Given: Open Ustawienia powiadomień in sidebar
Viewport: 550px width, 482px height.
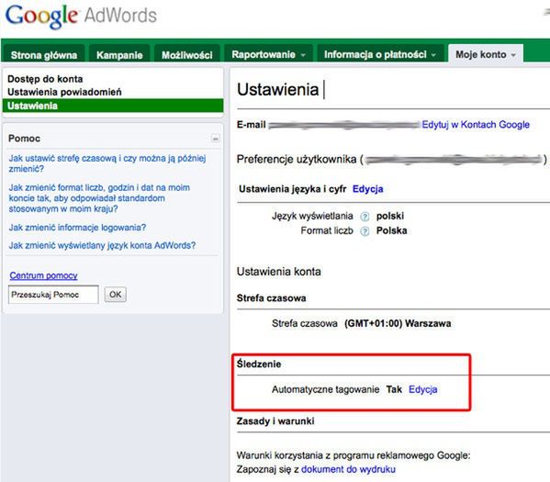Looking at the screenshot, I should [x=64, y=92].
